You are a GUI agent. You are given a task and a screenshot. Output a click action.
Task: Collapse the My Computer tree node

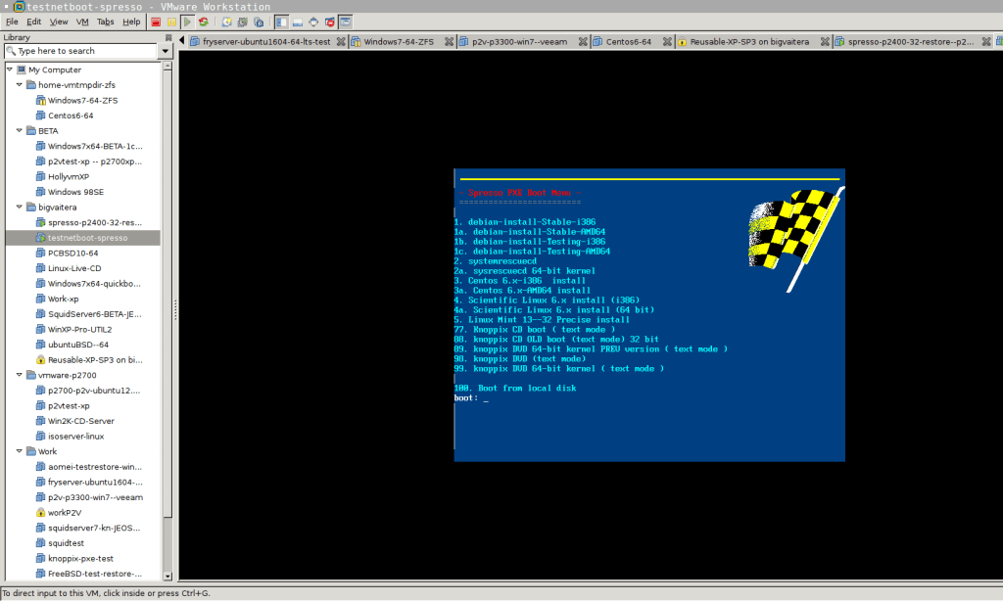click(x=10, y=69)
